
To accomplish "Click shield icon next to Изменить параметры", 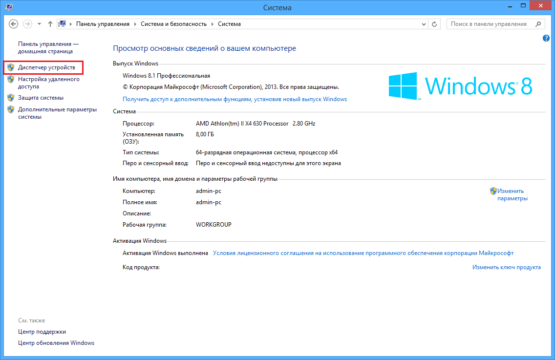I will [493, 191].
